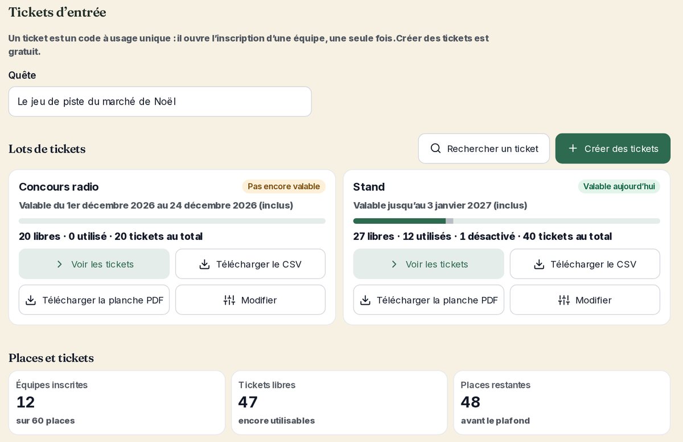The width and height of the screenshot is (683, 442).
Task: Click the 'avant le plafond' caption
Action: [x=495, y=421]
